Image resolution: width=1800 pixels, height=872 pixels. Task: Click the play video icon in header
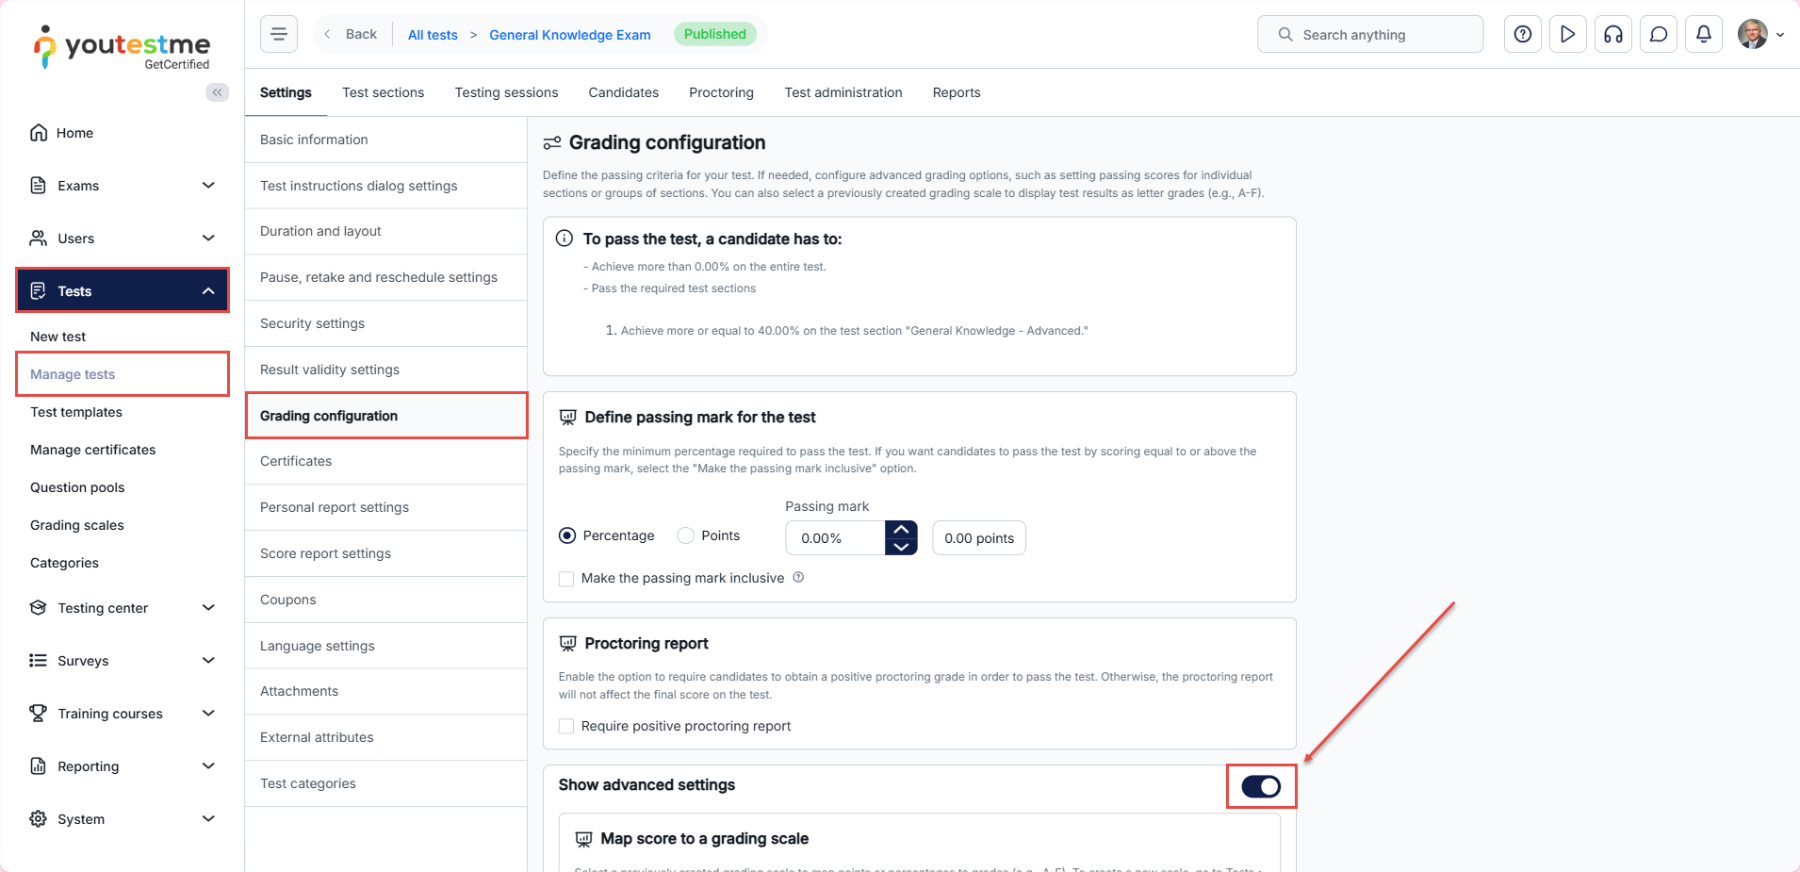pyautogui.click(x=1567, y=35)
